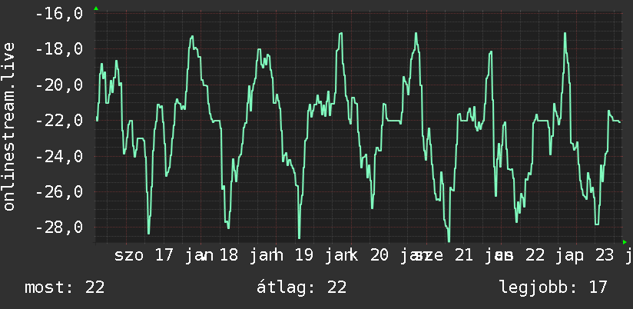Viewport: 633px width, 309px height.
Task: Click the green arrow atop the y-axis
Action: click(x=96, y=8)
